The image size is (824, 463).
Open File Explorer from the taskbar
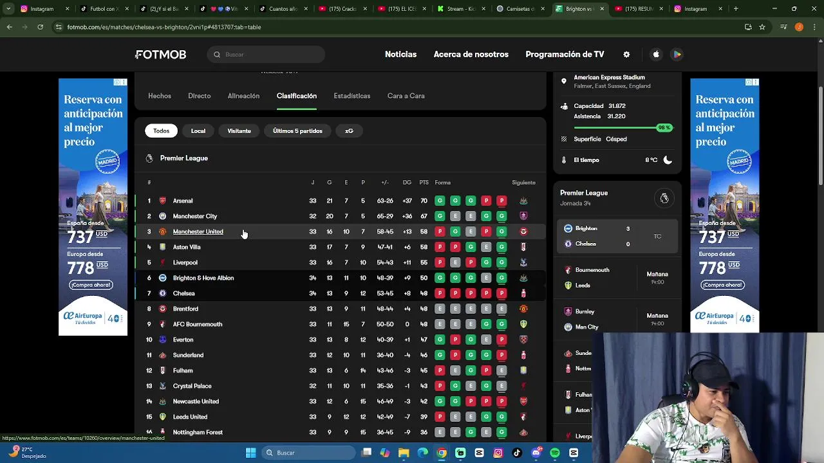404,453
